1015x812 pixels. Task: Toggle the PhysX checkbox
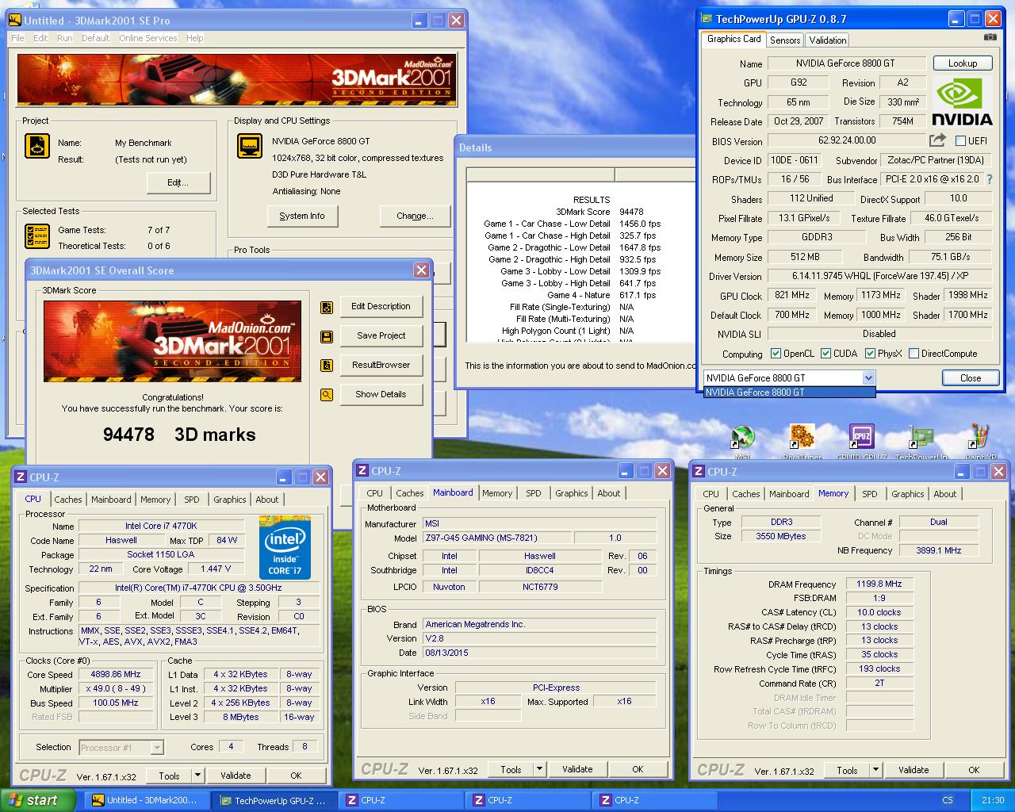870,354
